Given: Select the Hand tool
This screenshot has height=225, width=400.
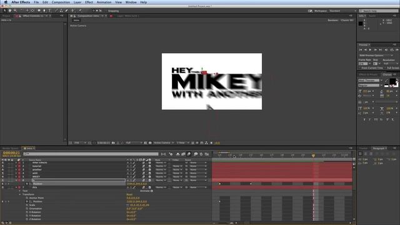Looking at the screenshot, I should pos(10,11).
